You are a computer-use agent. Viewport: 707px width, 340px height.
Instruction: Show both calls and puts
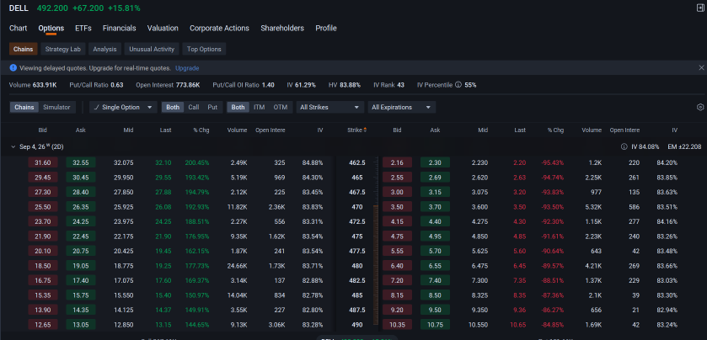(x=173, y=107)
